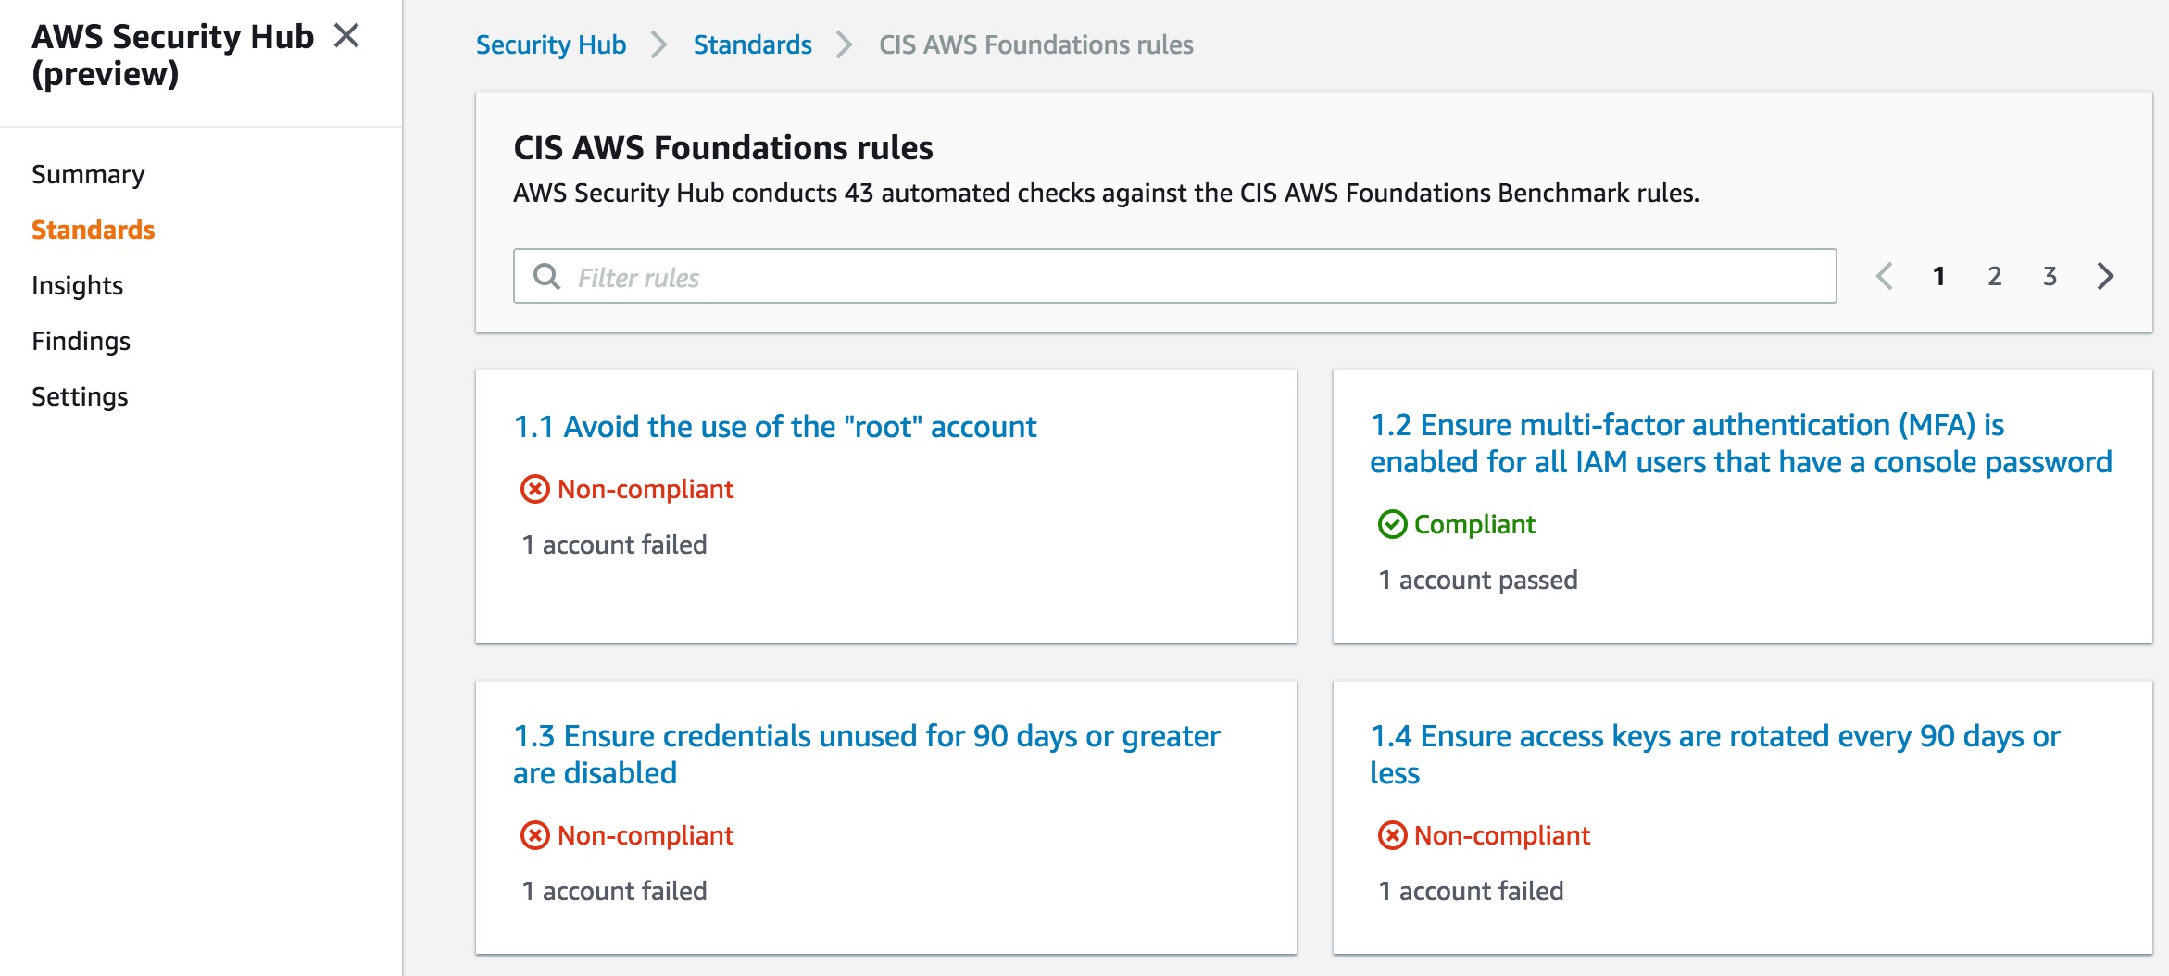This screenshot has width=2169, height=976.
Task: Open rule 1.4 access keys rotation
Action: coord(1713,754)
